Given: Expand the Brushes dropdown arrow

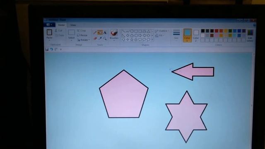Looking at the screenshot, I should pos(114,41).
